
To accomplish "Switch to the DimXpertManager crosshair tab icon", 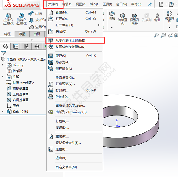I will pos(37,46).
